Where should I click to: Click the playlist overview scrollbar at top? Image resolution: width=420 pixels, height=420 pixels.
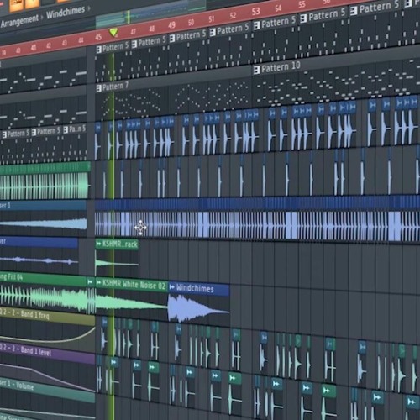coord(150,13)
